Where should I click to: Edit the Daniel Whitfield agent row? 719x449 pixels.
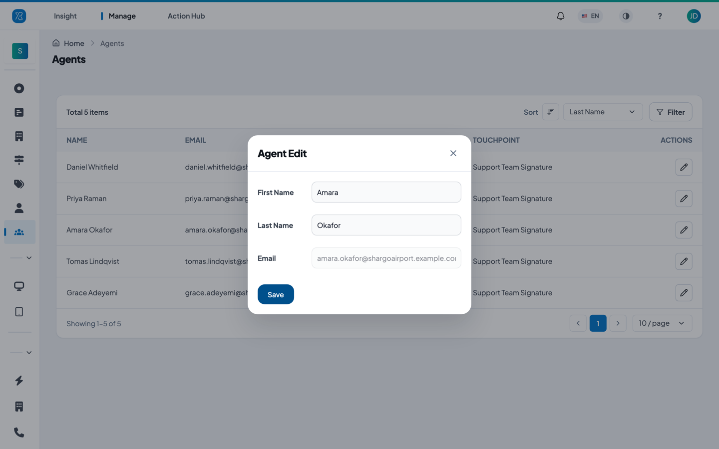point(684,167)
